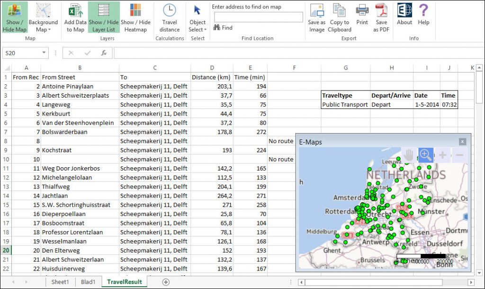The width and height of the screenshot is (485, 289).
Task: Open Object Select dropdown
Action: (x=198, y=18)
